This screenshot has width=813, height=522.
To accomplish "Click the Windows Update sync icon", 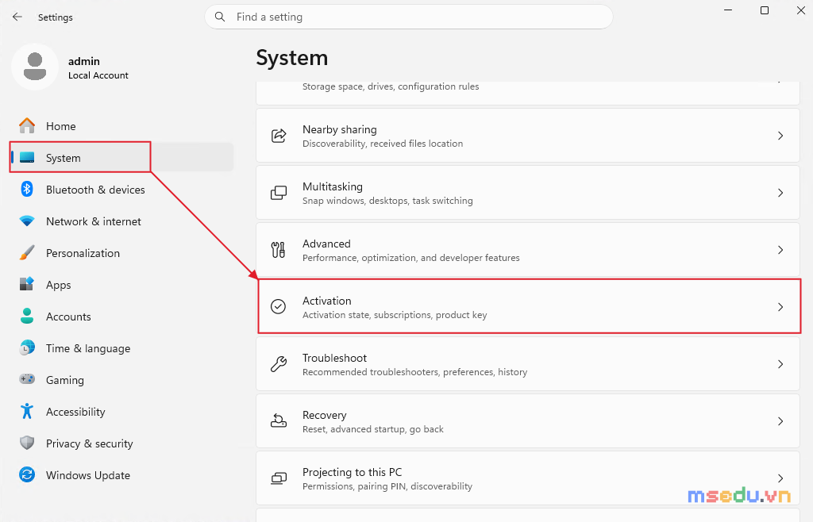I will click(x=27, y=474).
